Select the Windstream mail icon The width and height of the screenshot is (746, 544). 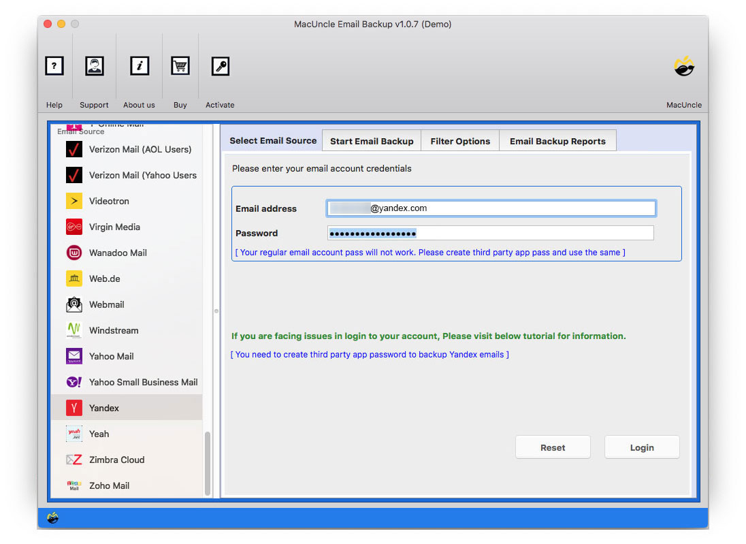pyautogui.click(x=74, y=330)
